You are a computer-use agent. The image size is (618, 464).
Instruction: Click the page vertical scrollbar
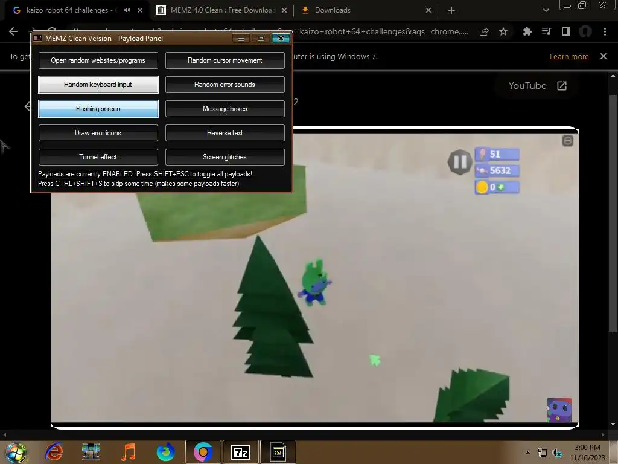613,213
